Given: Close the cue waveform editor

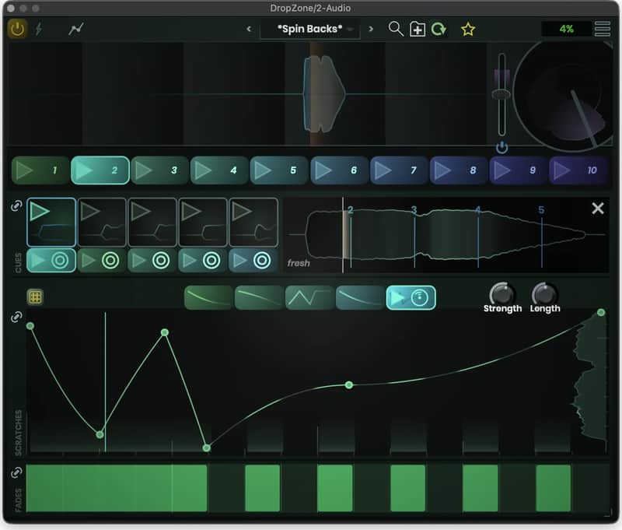Looking at the screenshot, I should [597, 209].
